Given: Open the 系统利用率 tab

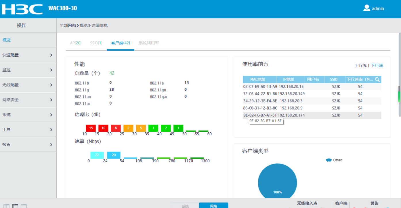Looking at the screenshot, I should coord(149,43).
